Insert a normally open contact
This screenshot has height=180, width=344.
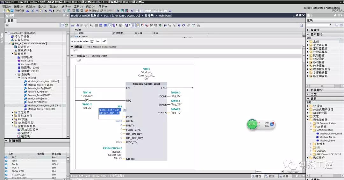(x=74, y=41)
